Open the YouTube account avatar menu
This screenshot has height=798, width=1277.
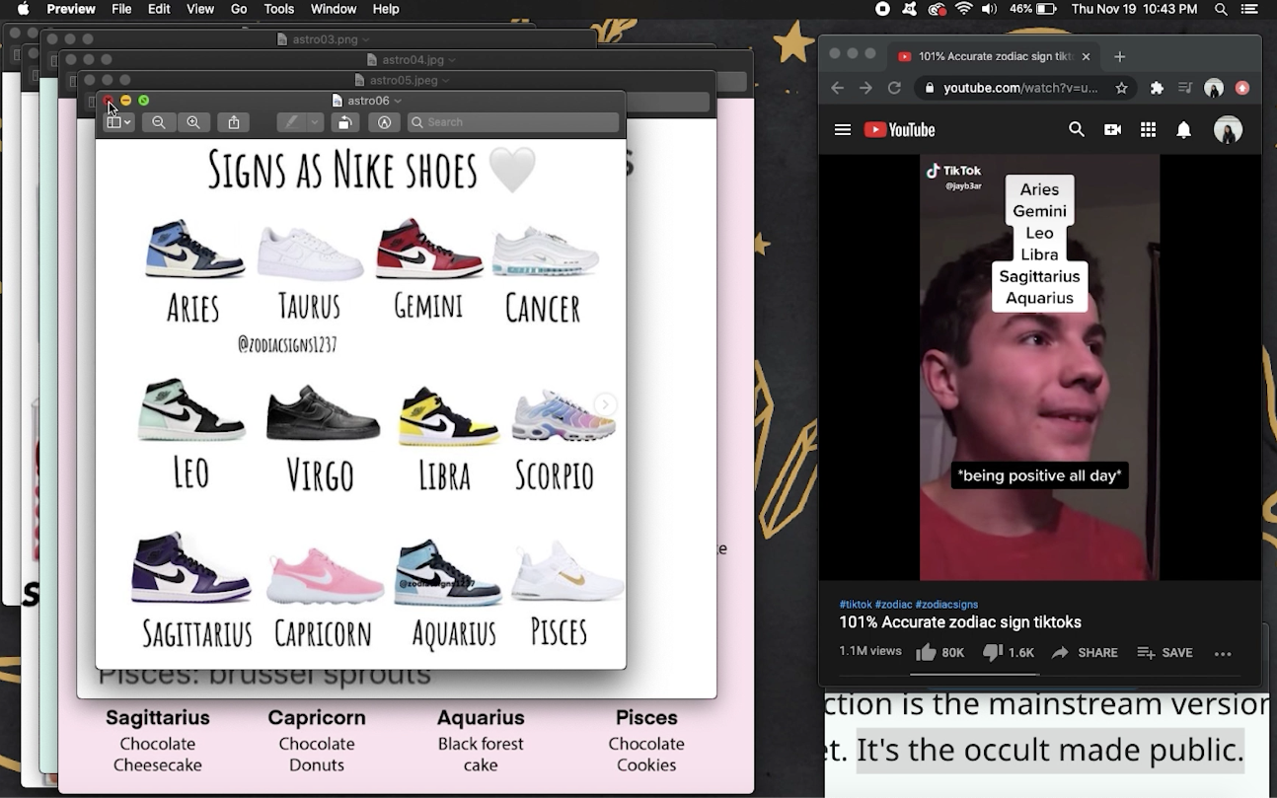tap(1228, 129)
